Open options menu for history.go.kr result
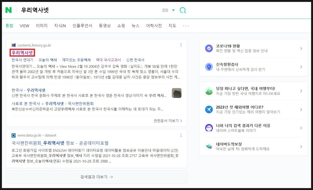The width and height of the screenshot is (313, 190). [181, 45]
